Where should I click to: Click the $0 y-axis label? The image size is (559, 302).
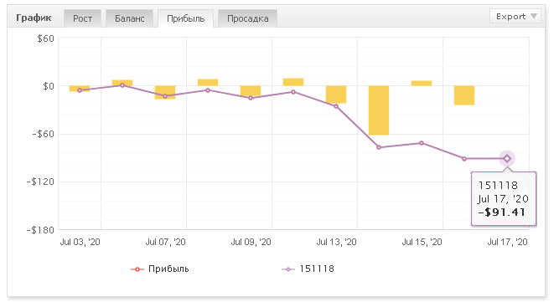click(x=49, y=86)
